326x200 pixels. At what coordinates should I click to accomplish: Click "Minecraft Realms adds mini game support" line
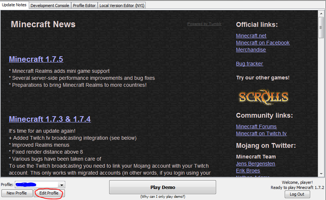pyautogui.click(x=59, y=71)
